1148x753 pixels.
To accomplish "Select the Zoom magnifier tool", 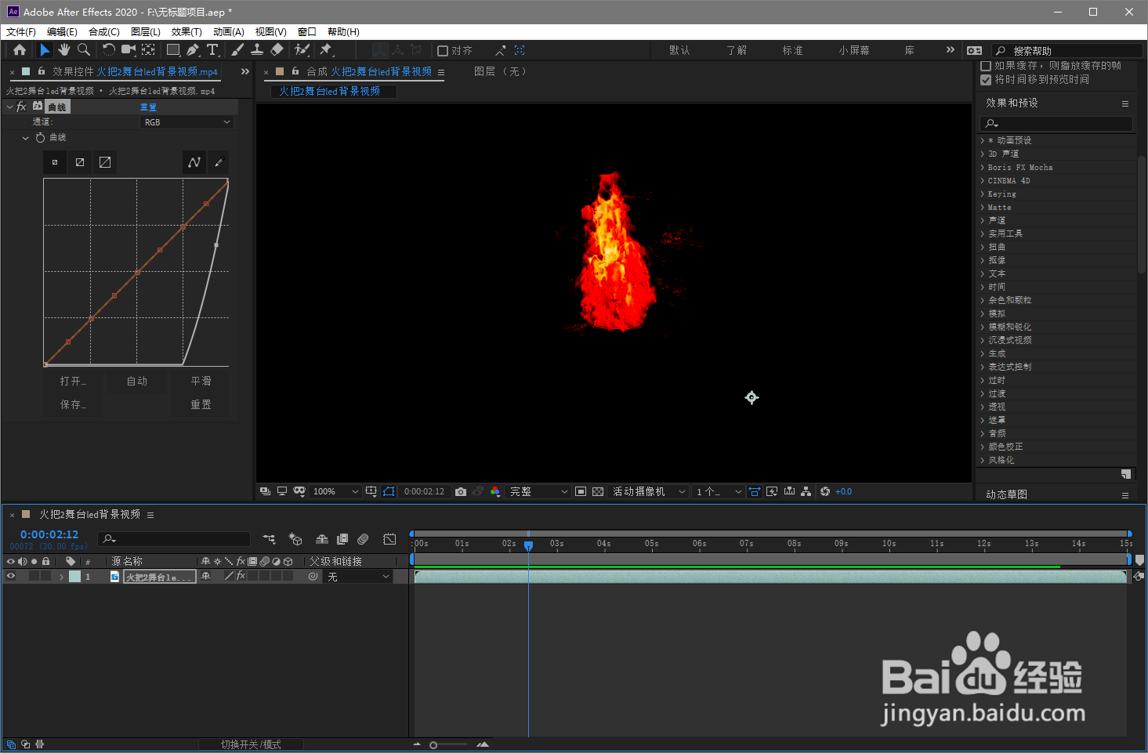I will tap(83, 50).
